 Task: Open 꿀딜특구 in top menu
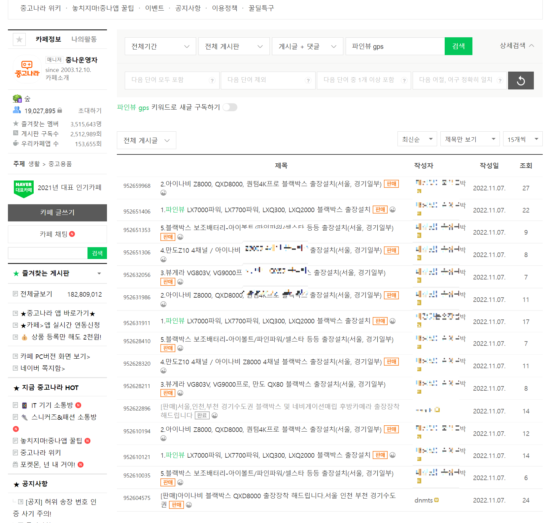click(x=261, y=8)
